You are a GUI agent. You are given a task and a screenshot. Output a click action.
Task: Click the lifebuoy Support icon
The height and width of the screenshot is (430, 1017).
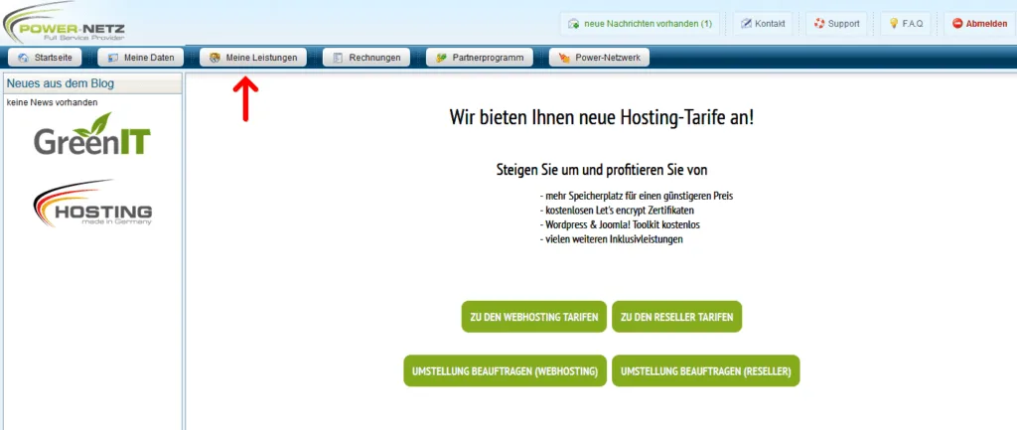point(817,24)
